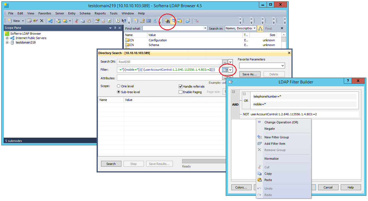Click the greyed filter-clear funnel toolbar icon
Screen dimensions: 368x201
tap(197, 21)
